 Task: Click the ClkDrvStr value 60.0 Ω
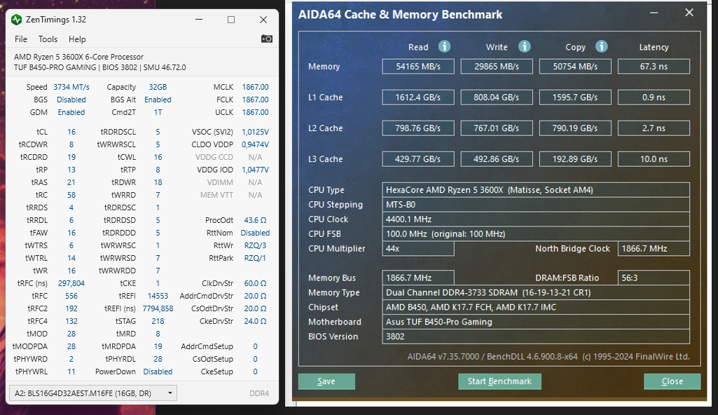click(255, 283)
